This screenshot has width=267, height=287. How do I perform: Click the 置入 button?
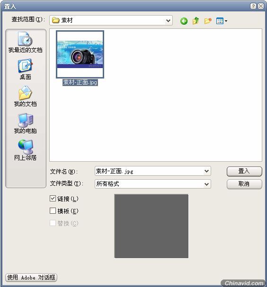(x=244, y=171)
